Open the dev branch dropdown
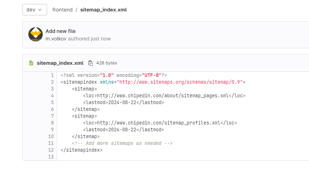The image size is (309, 171). [x=34, y=10]
